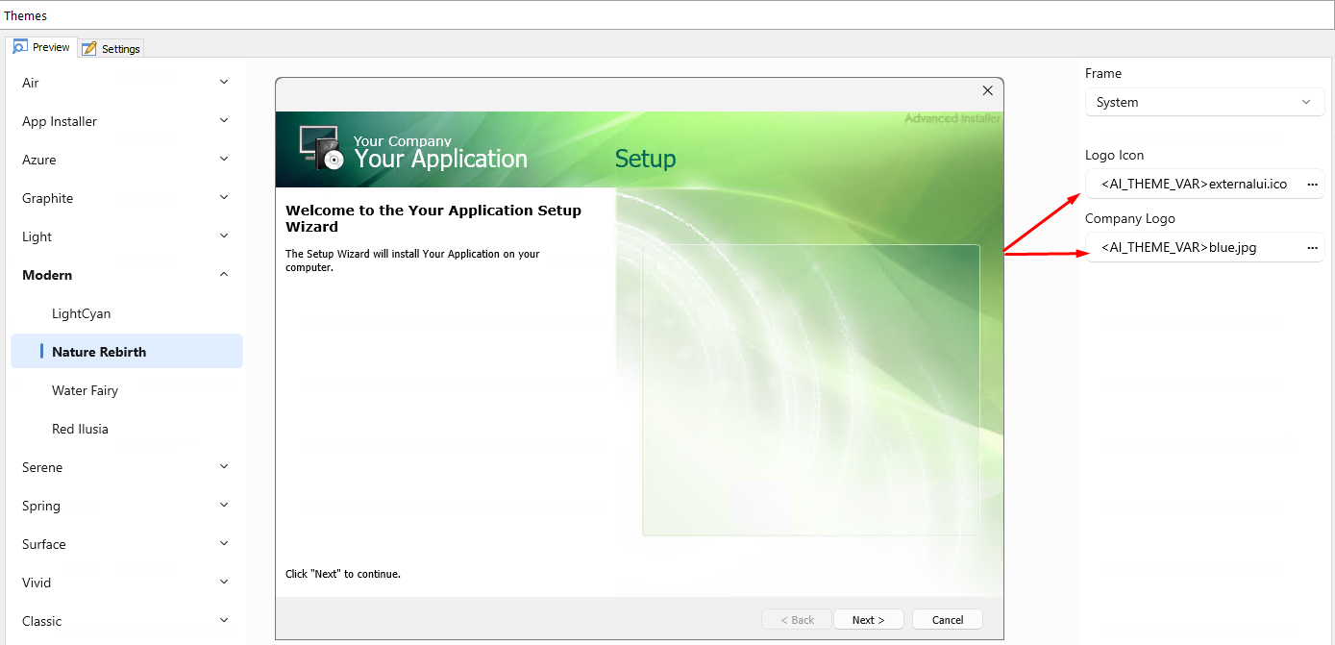Screen dimensions: 1335x645
Task: Choose the Water Fairy theme
Action: coord(86,390)
